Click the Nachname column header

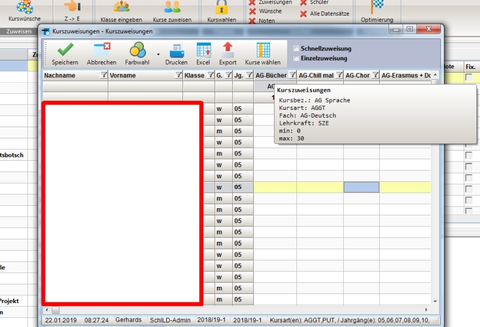coord(75,76)
